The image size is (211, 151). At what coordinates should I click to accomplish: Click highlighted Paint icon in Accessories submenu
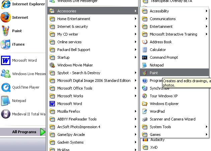pos(145,73)
